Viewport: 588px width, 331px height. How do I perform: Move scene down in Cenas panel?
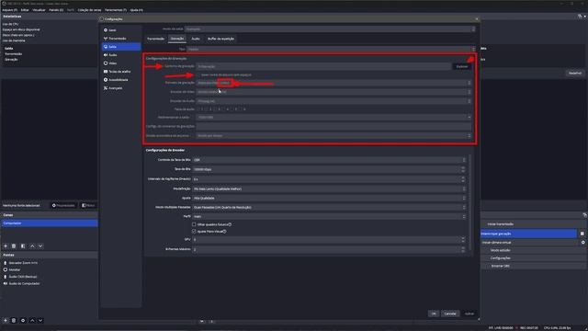point(40,245)
